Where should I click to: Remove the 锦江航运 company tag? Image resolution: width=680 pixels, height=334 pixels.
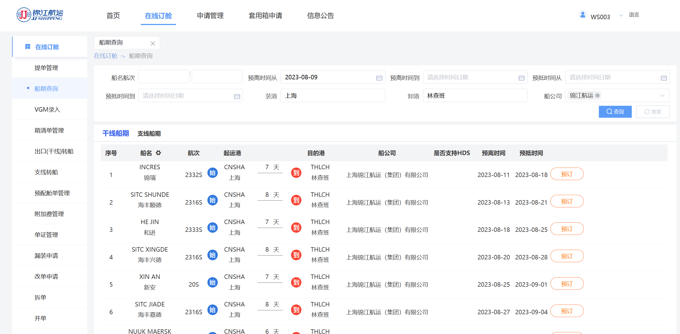point(597,95)
